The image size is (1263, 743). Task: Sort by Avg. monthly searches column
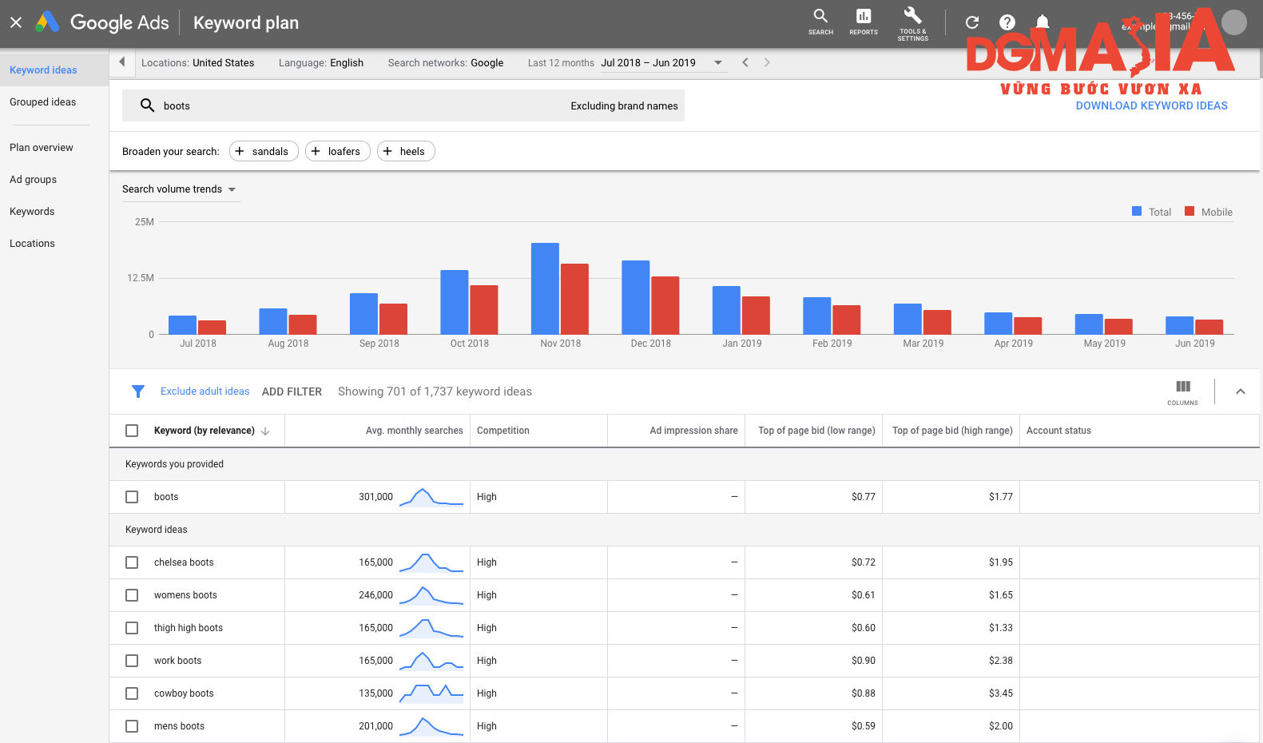(x=414, y=431)
